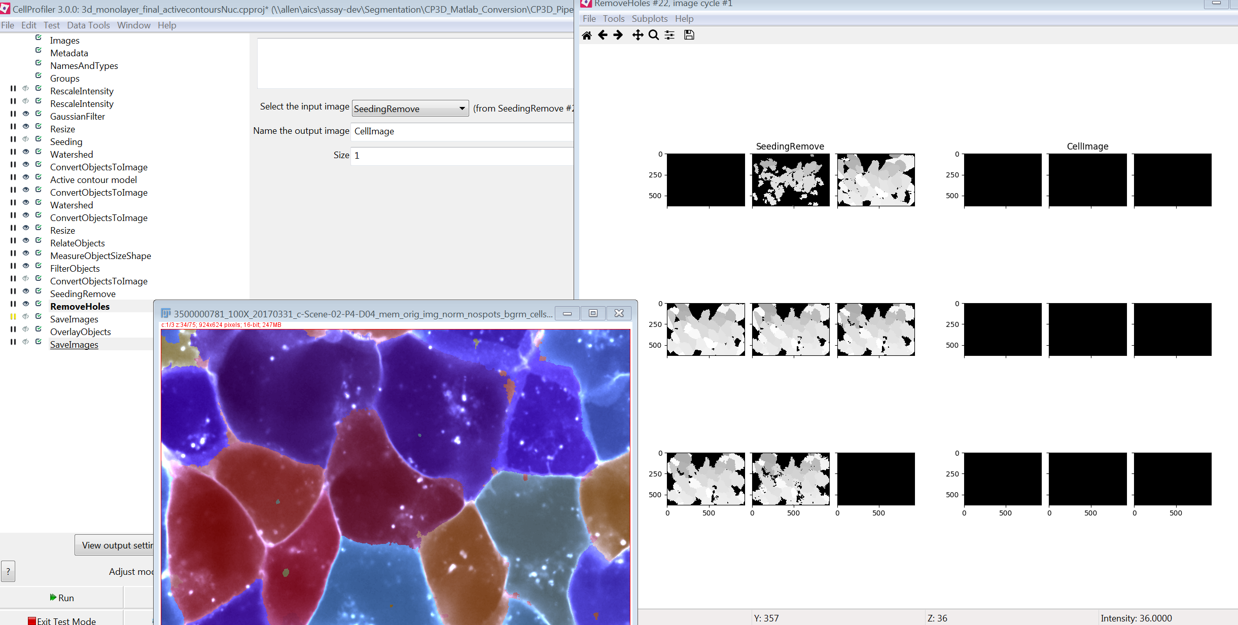
Task: Go forward using the right arrow navigation icon
Action: 618,35
